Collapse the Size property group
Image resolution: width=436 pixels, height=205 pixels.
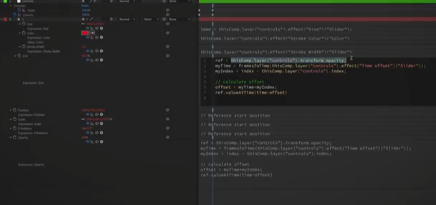(19, 24)
